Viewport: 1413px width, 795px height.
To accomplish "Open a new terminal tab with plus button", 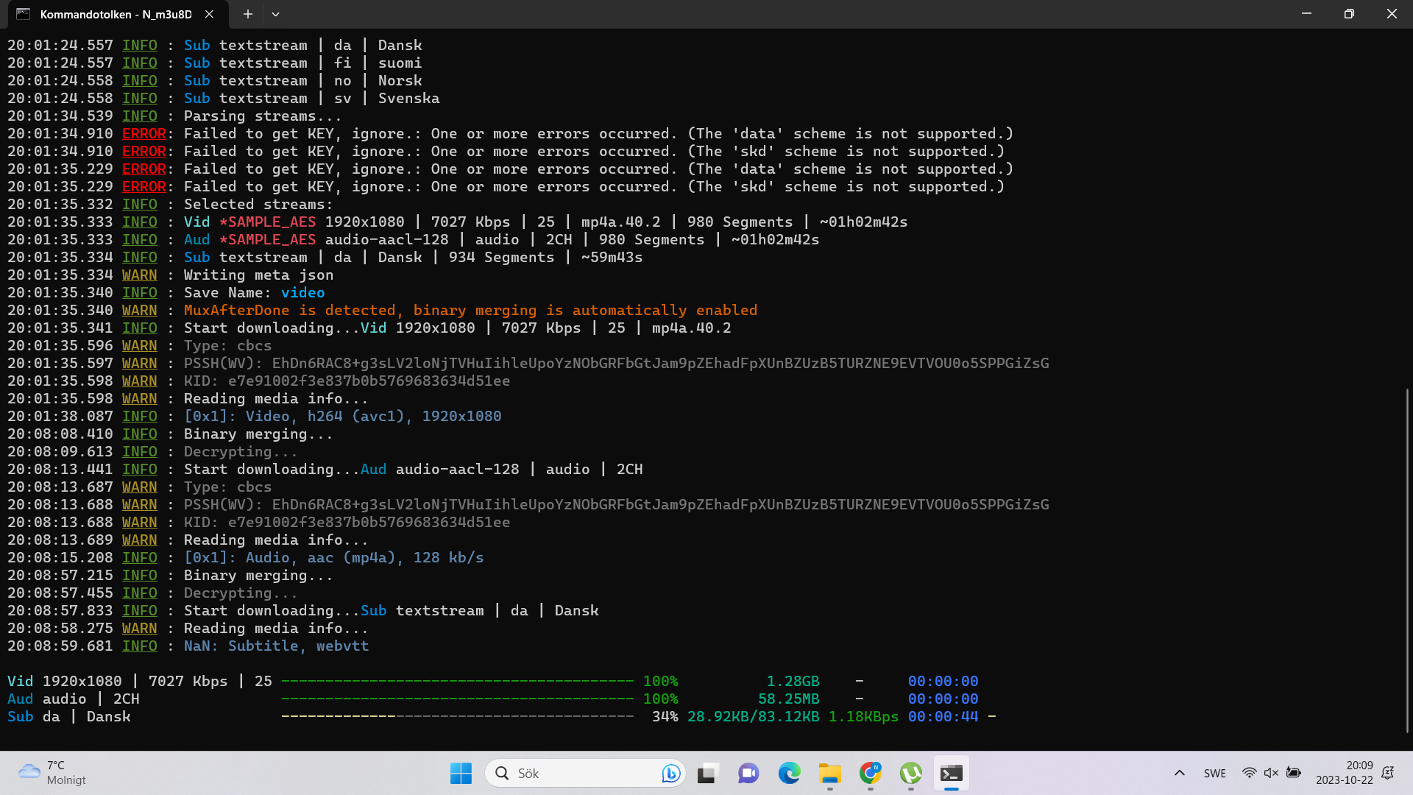I will pos(248,14).
